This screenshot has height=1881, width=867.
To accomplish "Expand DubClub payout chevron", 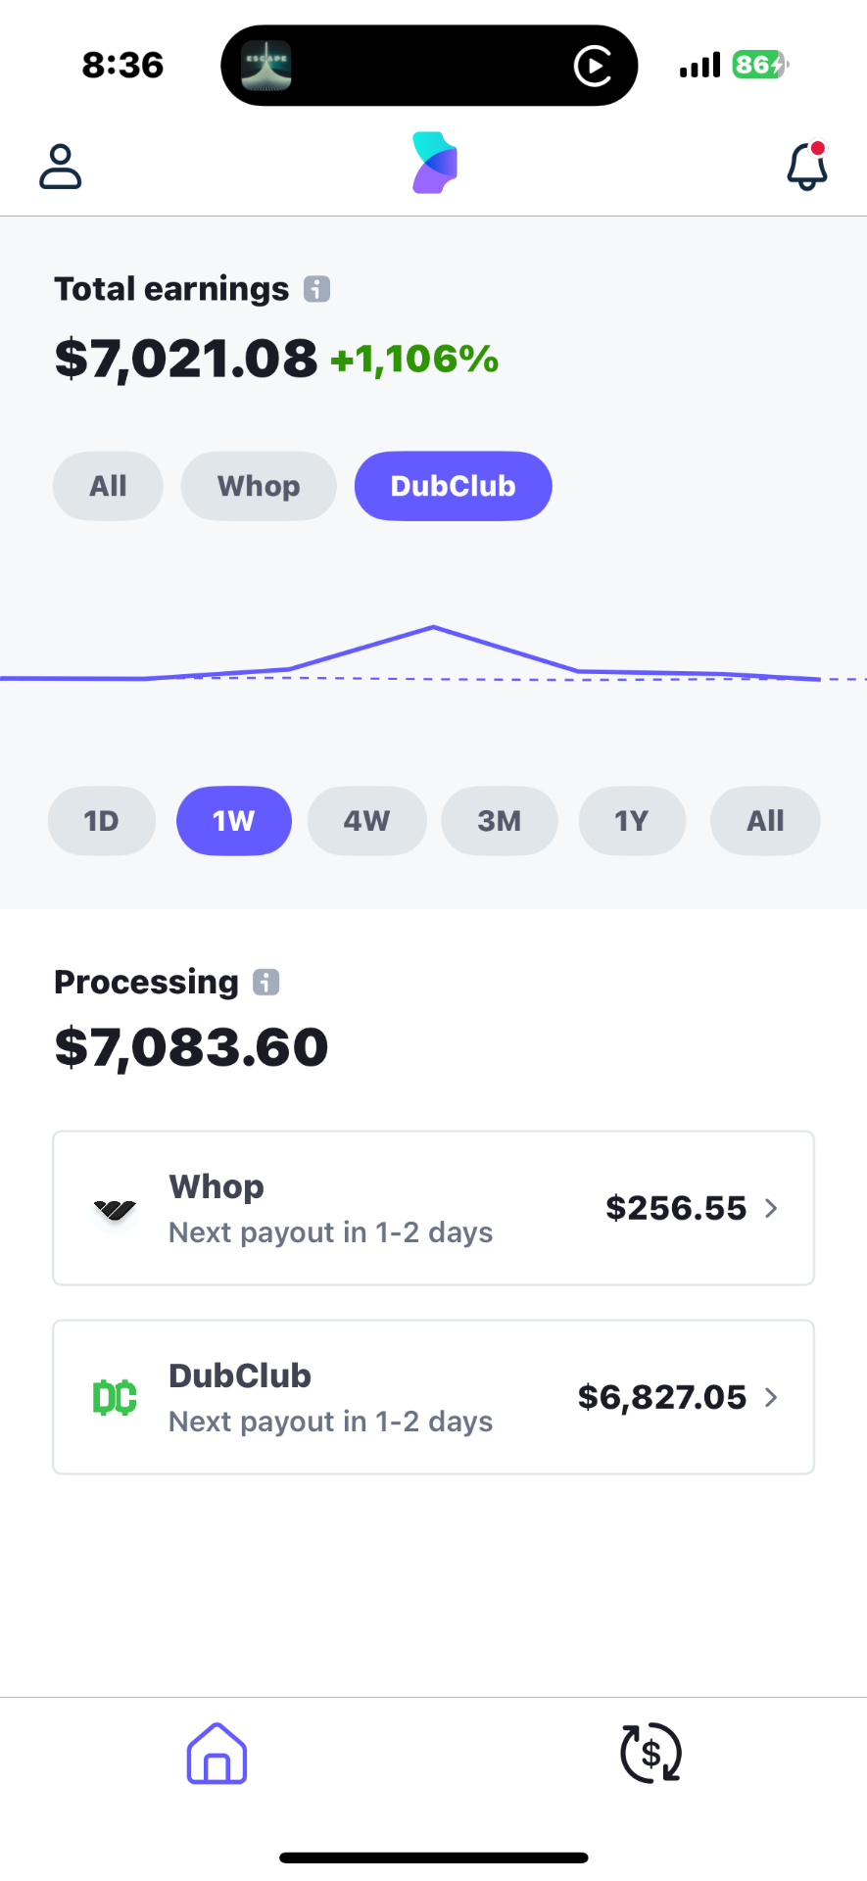I will tap(771, 1397).
